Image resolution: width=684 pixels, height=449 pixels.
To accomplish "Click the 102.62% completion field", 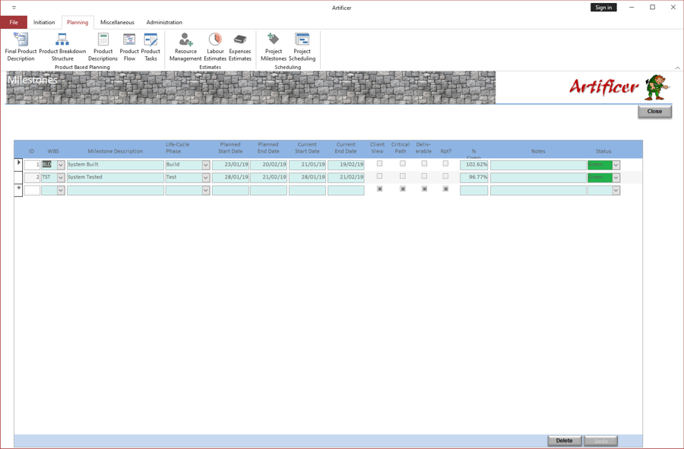I will (x=473, y=165).
